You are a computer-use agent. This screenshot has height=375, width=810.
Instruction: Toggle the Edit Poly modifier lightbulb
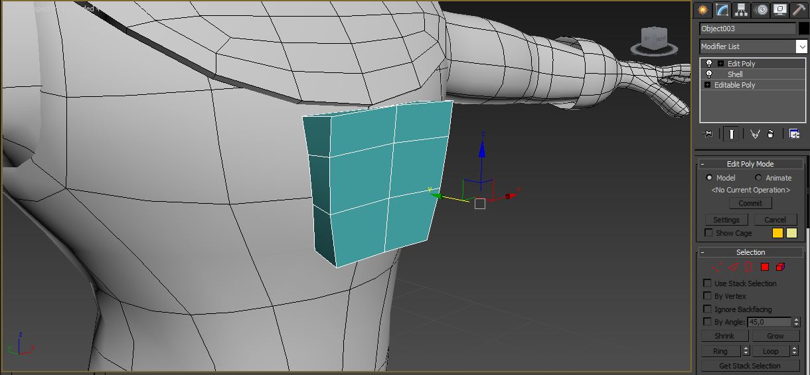(709, 64)
